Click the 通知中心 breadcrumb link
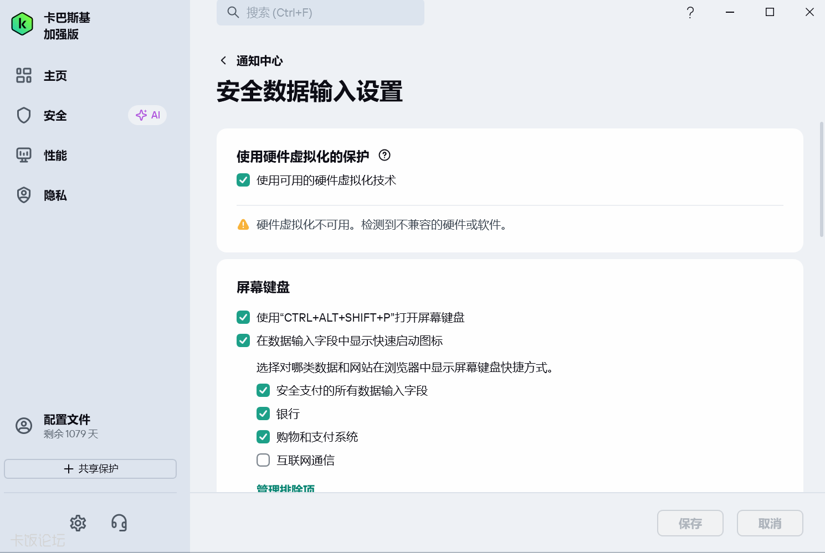Image resolution: width=825 pixels, height=553 pixels. coord(259,61)
